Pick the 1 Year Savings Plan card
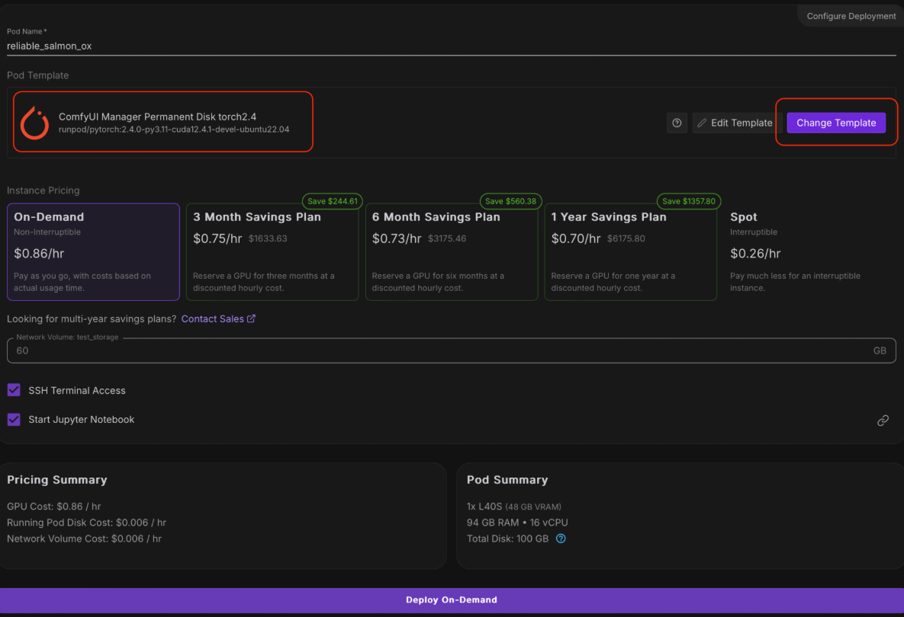The height and width of the screenshot is (617, 904). tap(630, 251)
